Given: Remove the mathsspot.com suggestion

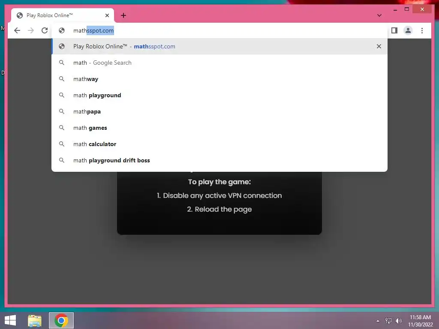Looking at the screenshot, I should [x=379, y=46].
